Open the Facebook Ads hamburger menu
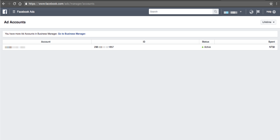 tap(14, 11)
